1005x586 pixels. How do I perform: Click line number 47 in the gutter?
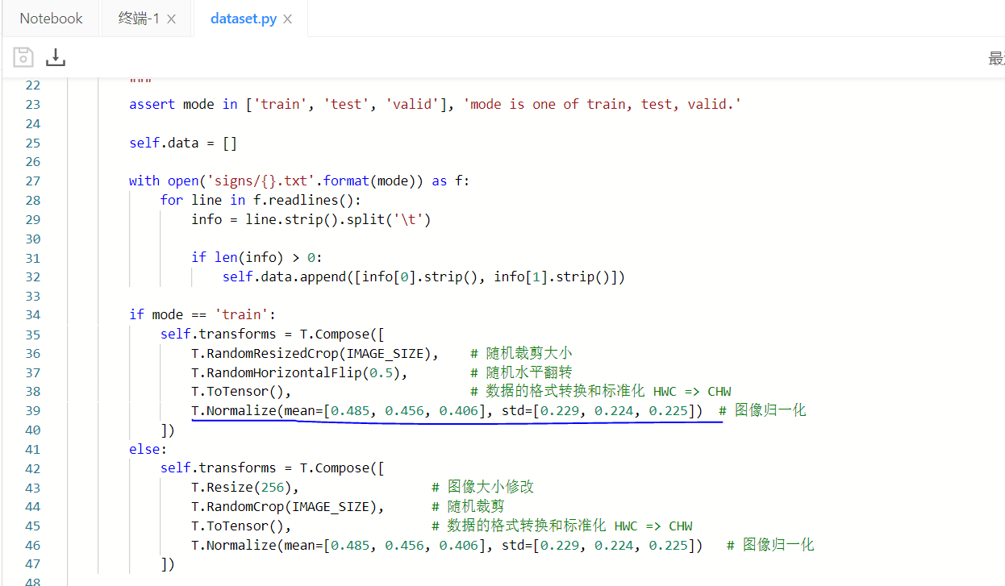(x=32, y=564)
